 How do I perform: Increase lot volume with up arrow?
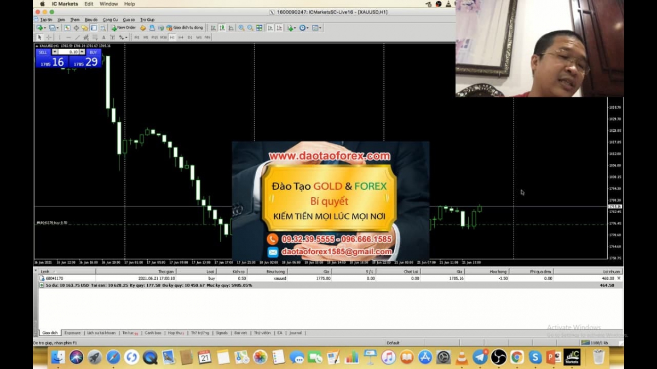click(82, 52)
